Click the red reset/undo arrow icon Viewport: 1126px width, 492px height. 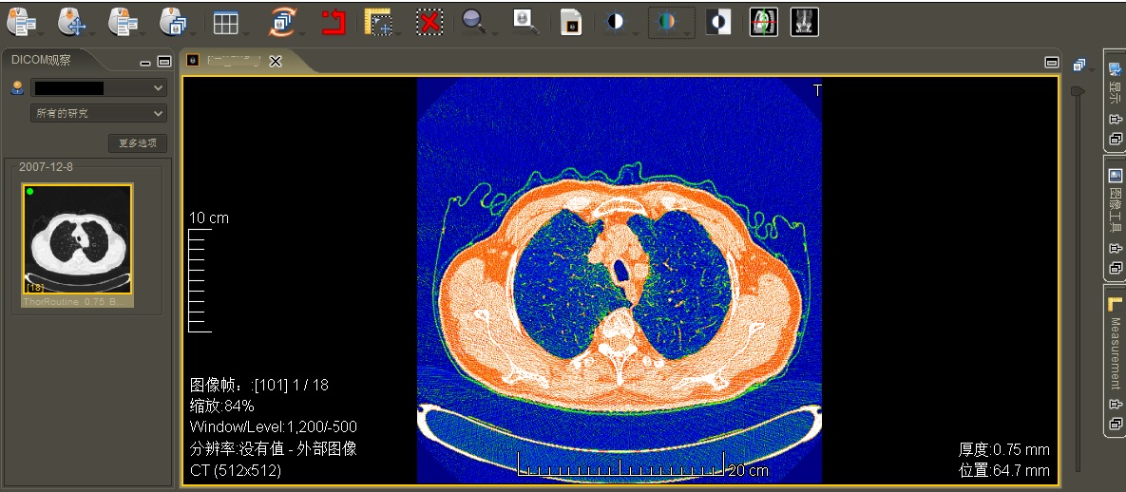[x=333, y=22]
